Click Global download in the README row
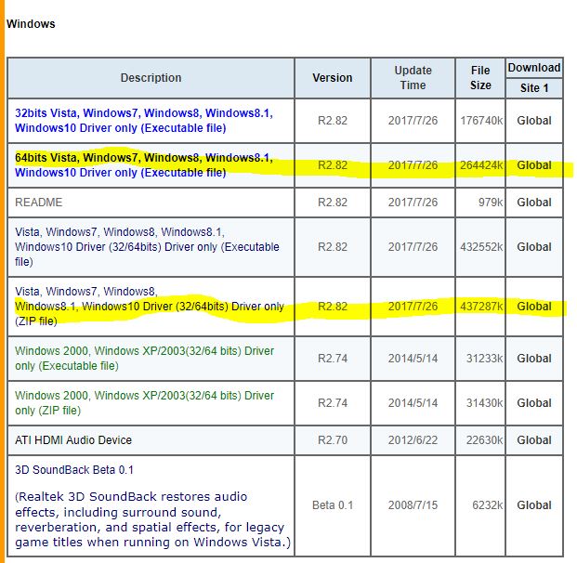Screen dimensions: 577x563 coord(534,202)
